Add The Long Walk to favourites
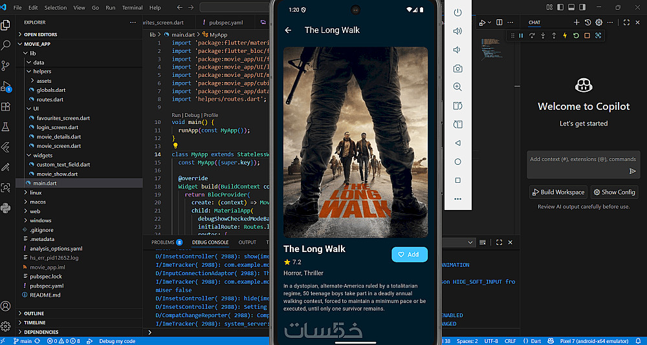The height and width of the screenshot is (345, 647). (x=410, y=255)
